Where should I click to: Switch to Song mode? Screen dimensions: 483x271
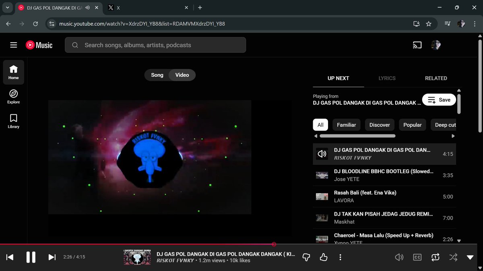point(157,75)
